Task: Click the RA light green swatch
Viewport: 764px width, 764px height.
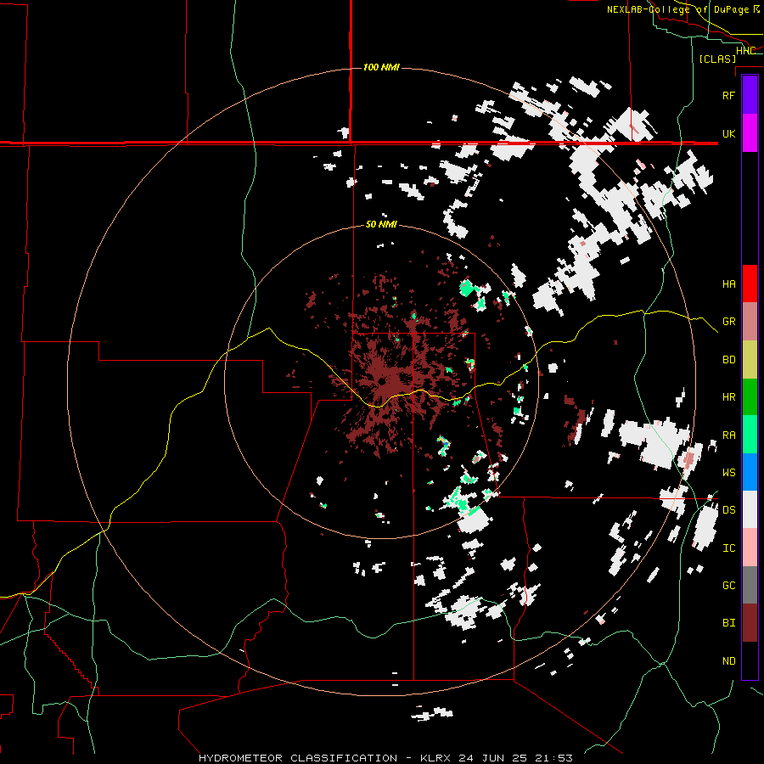Action: pos(750,435)
